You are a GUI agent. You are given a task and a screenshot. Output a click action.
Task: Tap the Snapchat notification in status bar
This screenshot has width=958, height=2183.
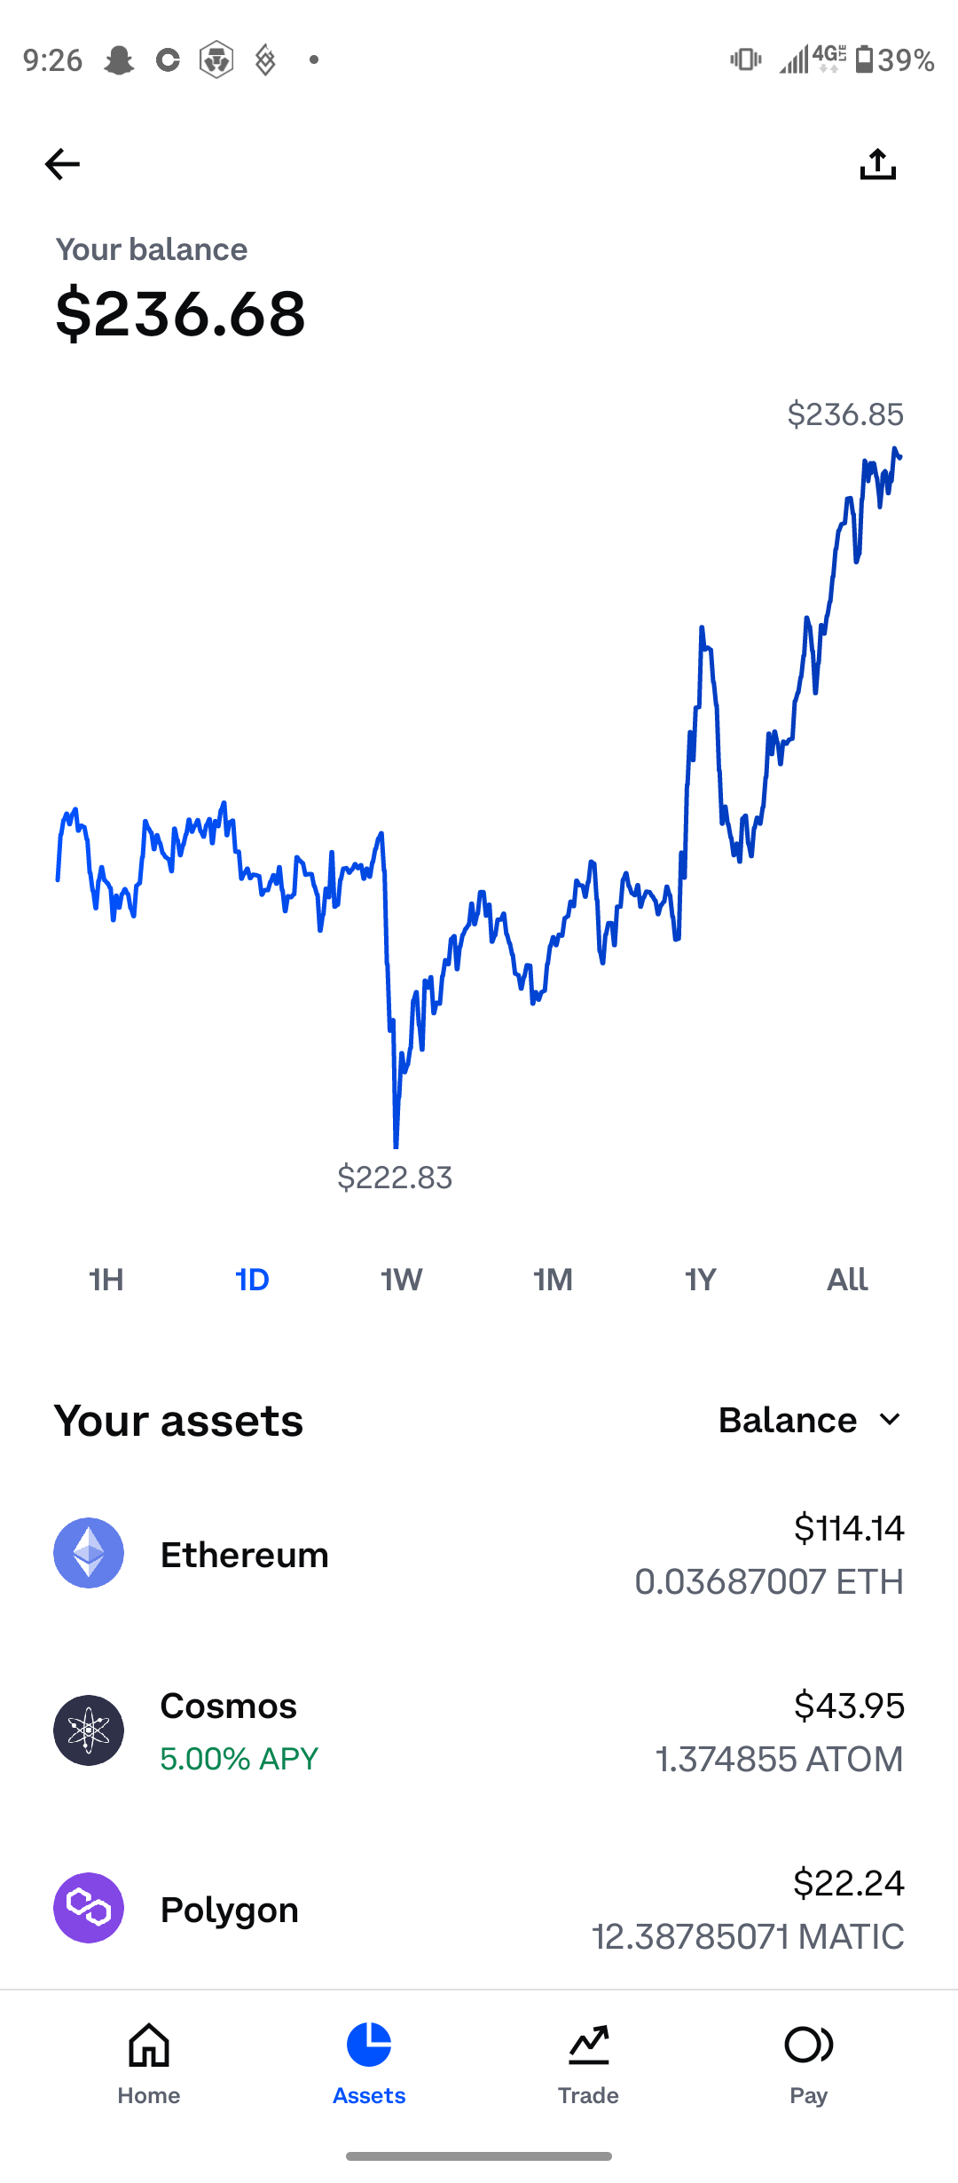119,60
